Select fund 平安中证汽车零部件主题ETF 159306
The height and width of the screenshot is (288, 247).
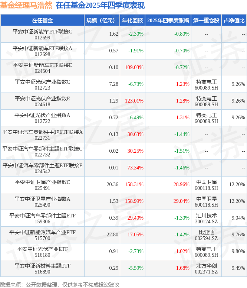tap(42, 218)
